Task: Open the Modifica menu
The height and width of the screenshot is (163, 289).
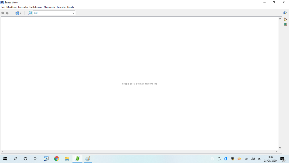Action: pyautogui.click(x=11, y=7)
